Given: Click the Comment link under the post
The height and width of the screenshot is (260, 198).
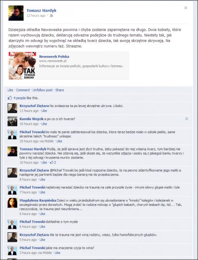Looking at the screenshot, I should 23,90.
